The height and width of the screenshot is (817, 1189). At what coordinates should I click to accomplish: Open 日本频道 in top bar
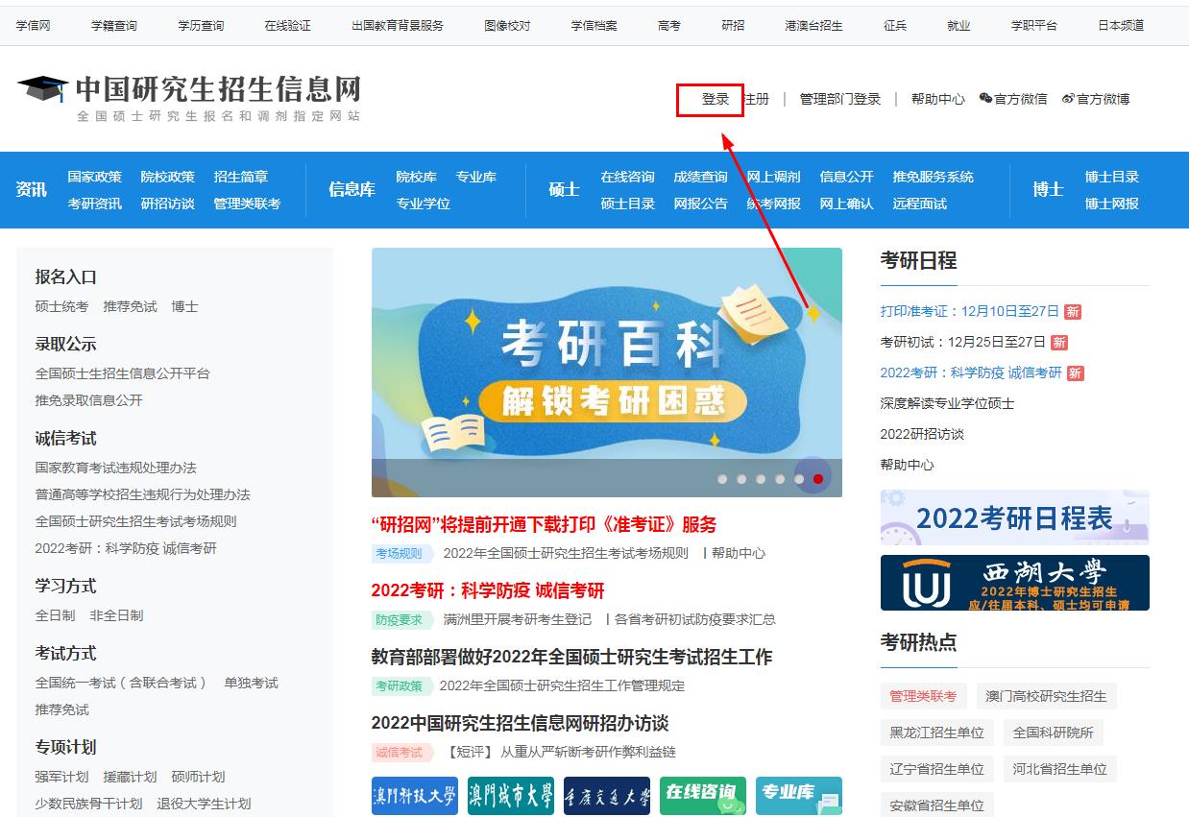coord(1121,26)
